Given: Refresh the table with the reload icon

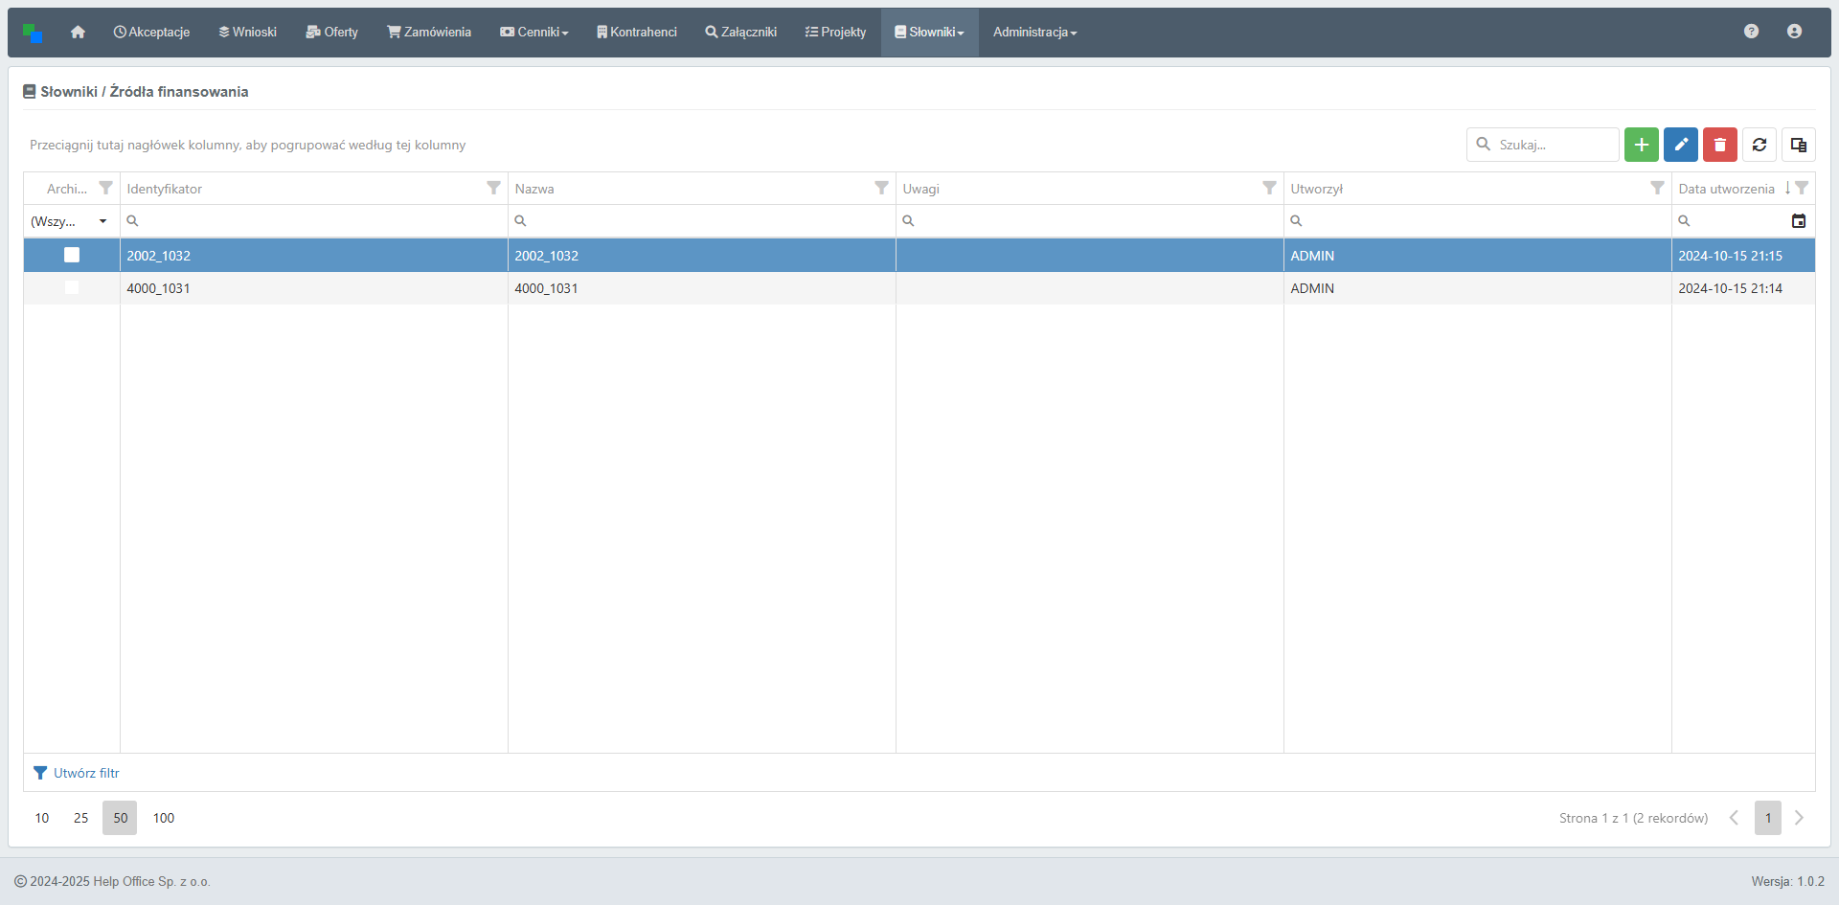Looking at the screenshot, I should (1759, 145).
